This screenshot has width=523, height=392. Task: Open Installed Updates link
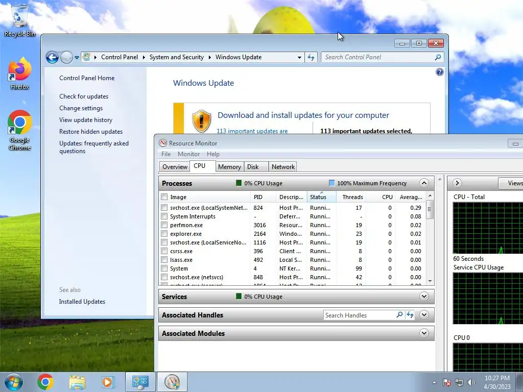[82, 301]
